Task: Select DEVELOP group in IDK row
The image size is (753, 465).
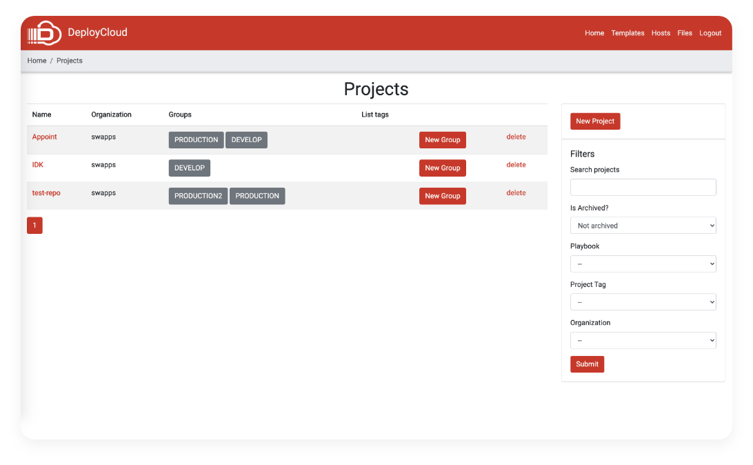Action: click(x=189, y=168)
